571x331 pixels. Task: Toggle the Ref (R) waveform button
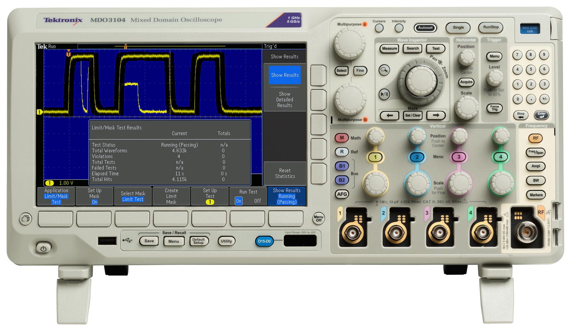coord(342,152)
